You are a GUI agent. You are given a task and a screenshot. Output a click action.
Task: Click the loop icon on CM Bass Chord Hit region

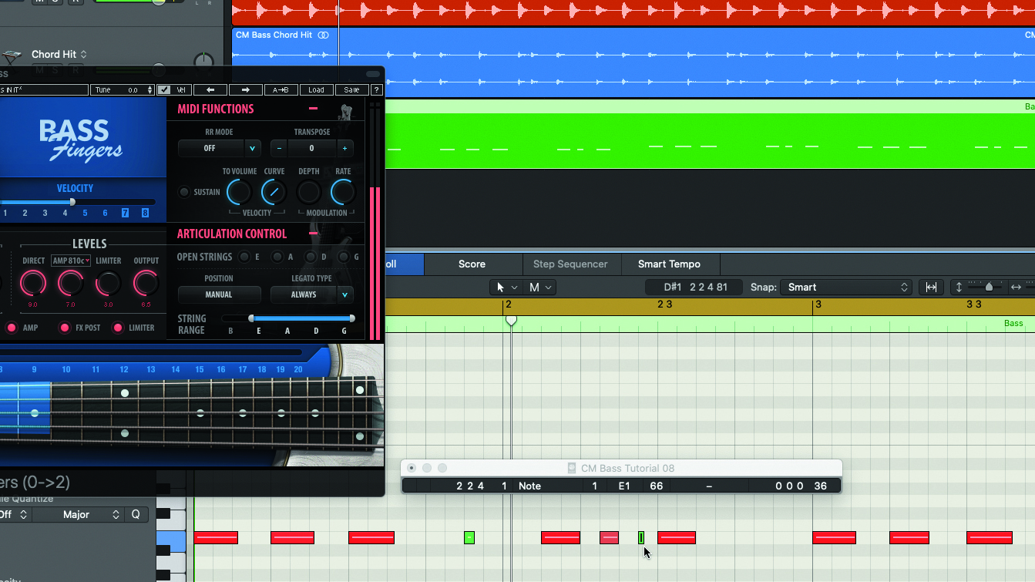[x=324, y=35]
